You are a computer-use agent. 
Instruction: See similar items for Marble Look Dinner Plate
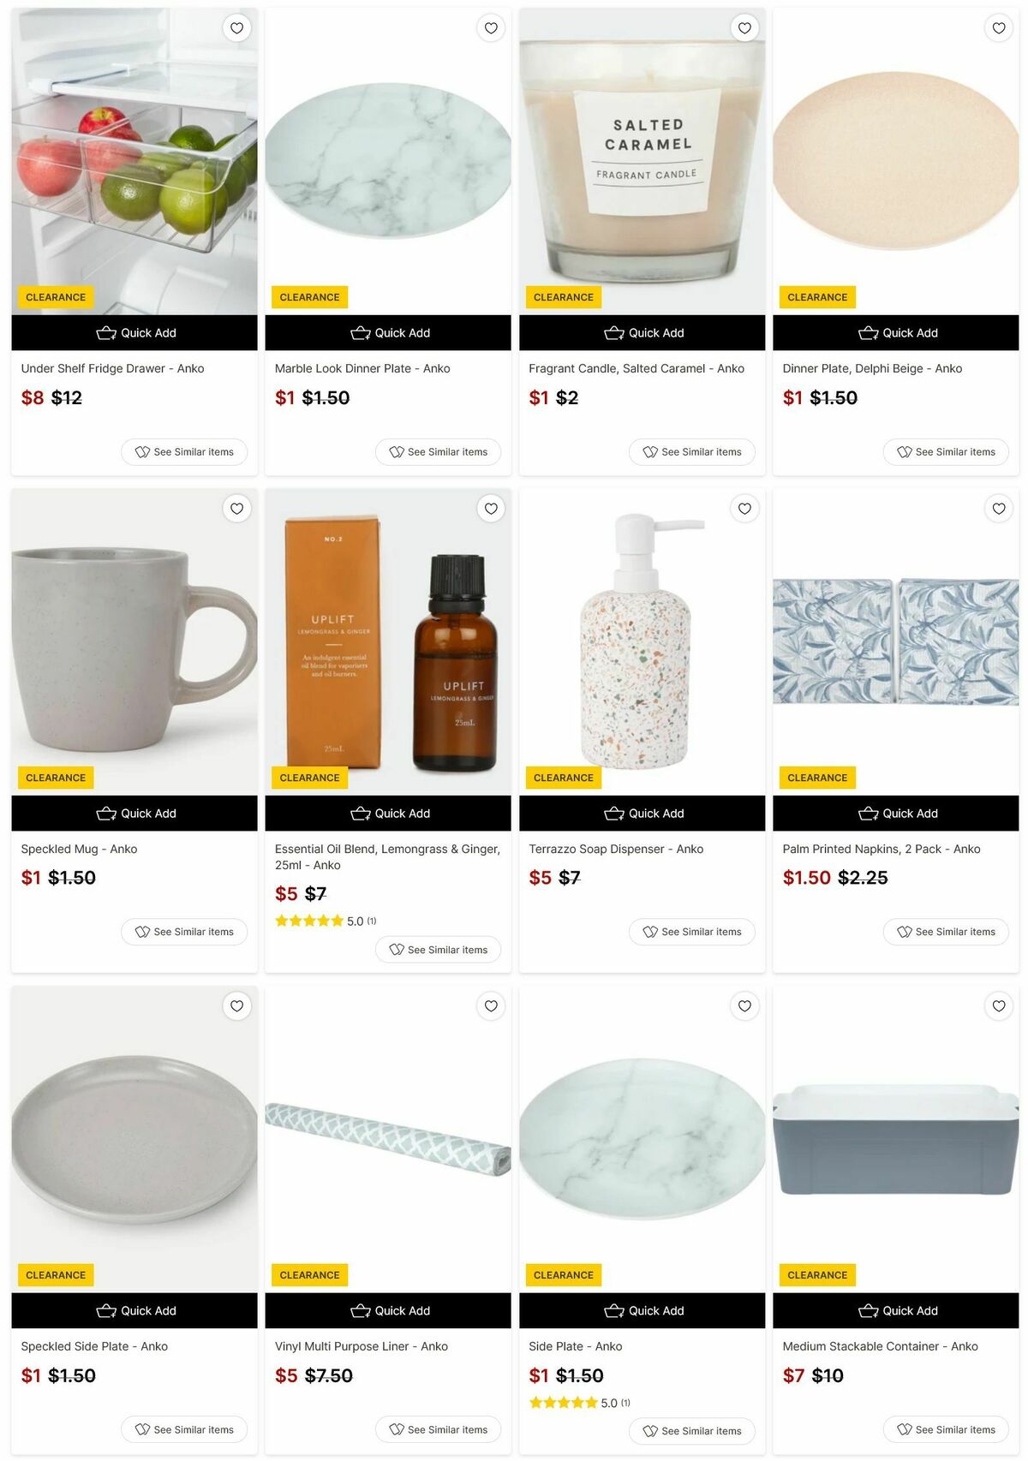click(x=439, y=452)
